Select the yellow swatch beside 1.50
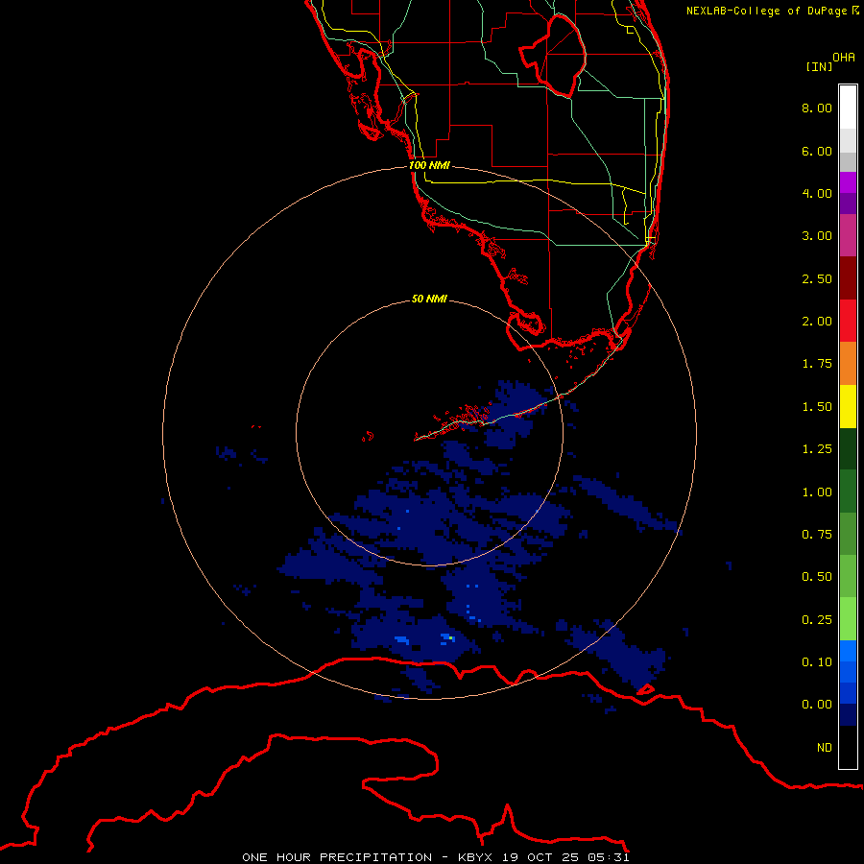This screenshot has width=864, height=864. pyautogui.click(x=848, y=406)
